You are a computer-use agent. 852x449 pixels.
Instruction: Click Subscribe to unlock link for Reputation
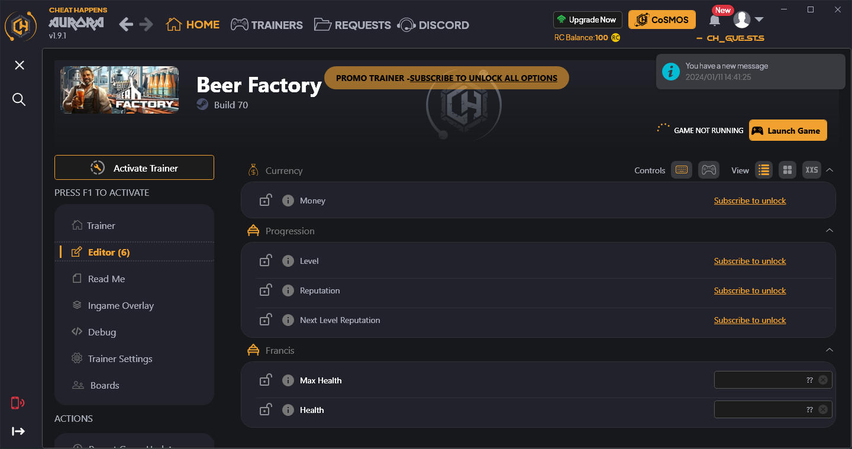pyautogui.click(x=750, y=290)
